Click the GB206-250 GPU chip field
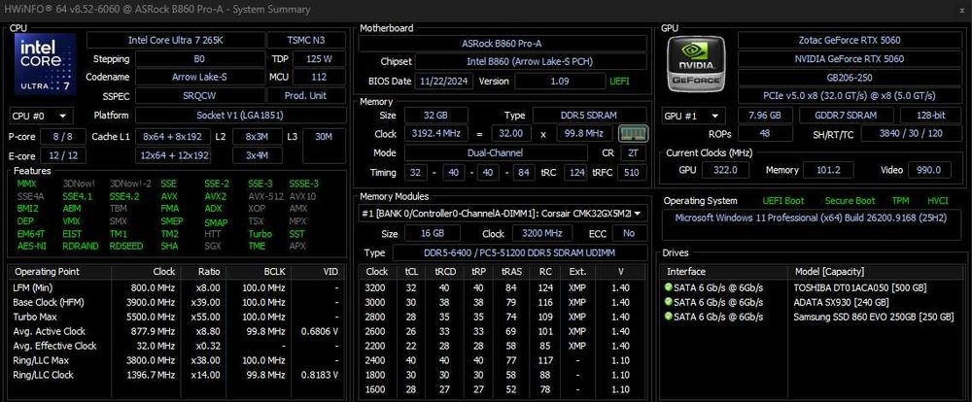 coord(850,78)
